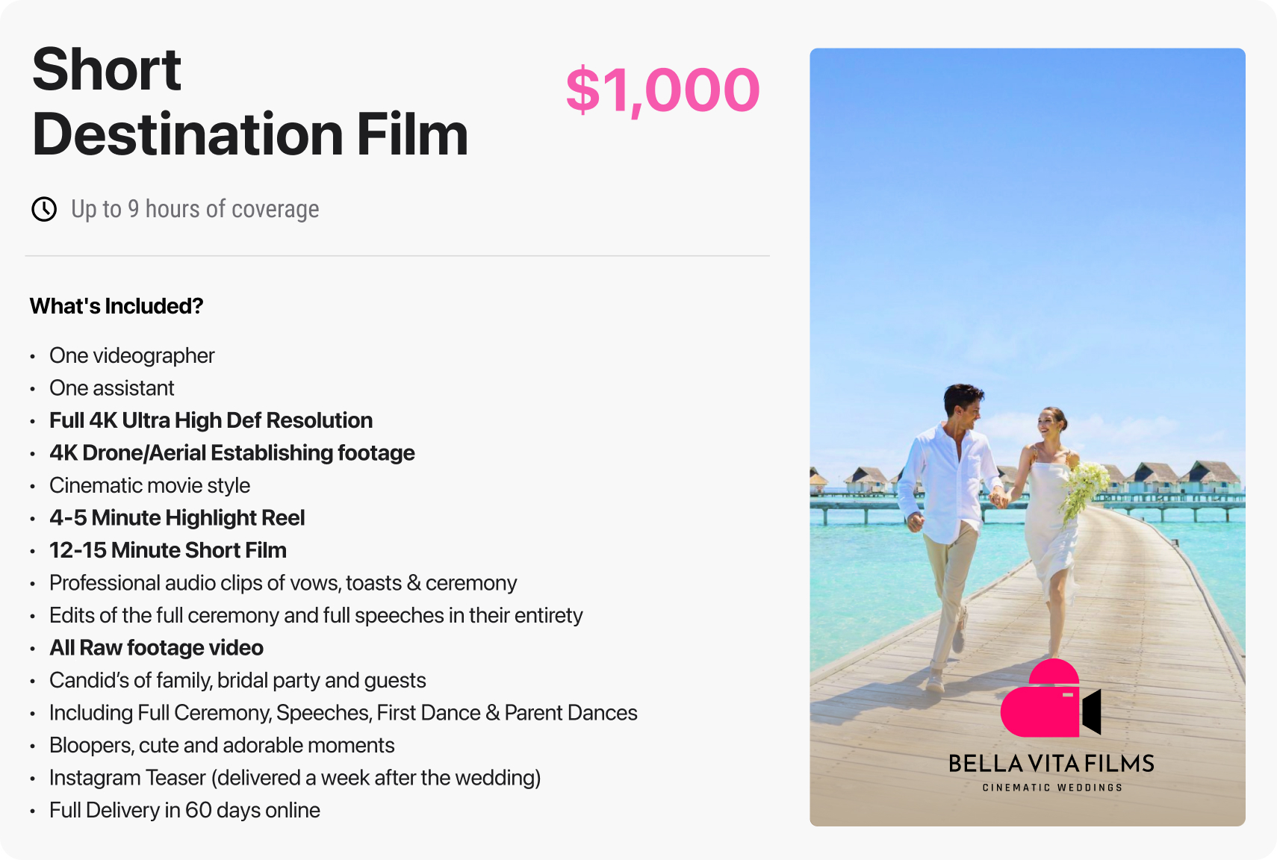Click the clock icon beside coverage hours
The height and width of the screenshot is (860, 1277).
coord(44,209)
